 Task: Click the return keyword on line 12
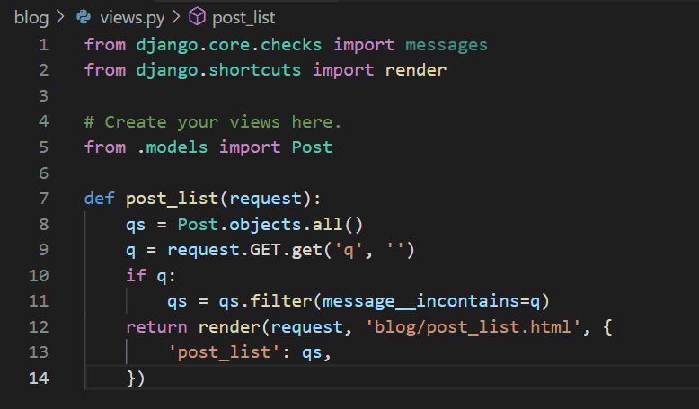tap(156, 327)
